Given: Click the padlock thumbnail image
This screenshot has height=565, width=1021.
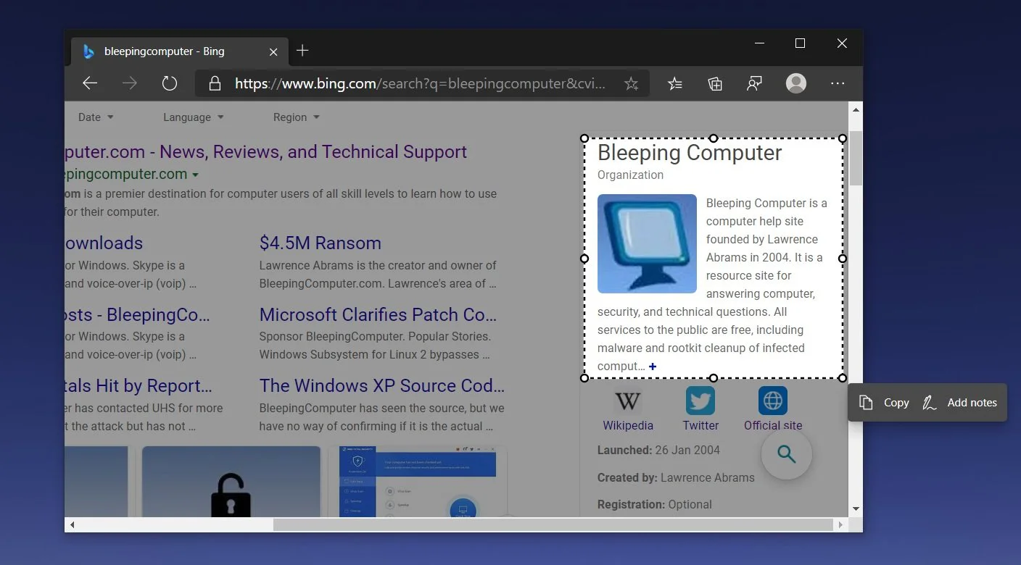Looking at the screenshot, I should [231, 482].
